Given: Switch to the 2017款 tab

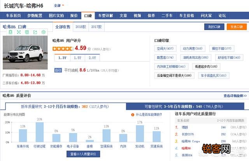Looking at the screenshot, I should [96, 27].
